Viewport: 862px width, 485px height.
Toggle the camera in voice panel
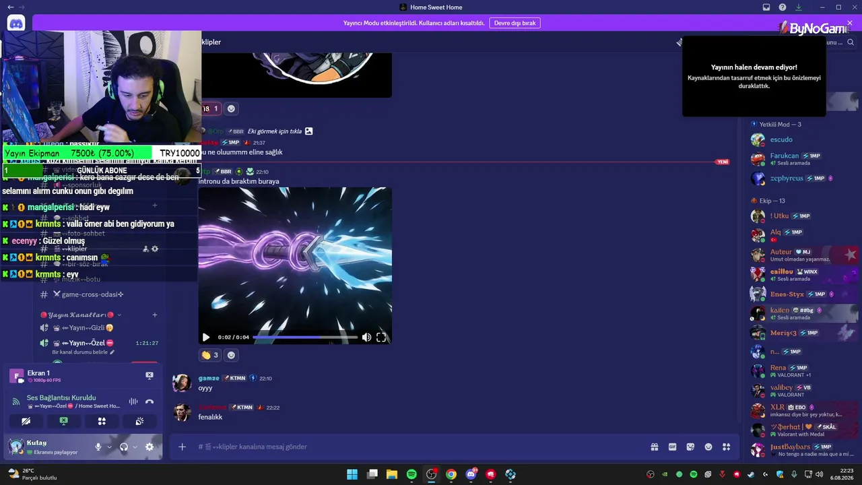pyautogui.click(x=26, y=421)
